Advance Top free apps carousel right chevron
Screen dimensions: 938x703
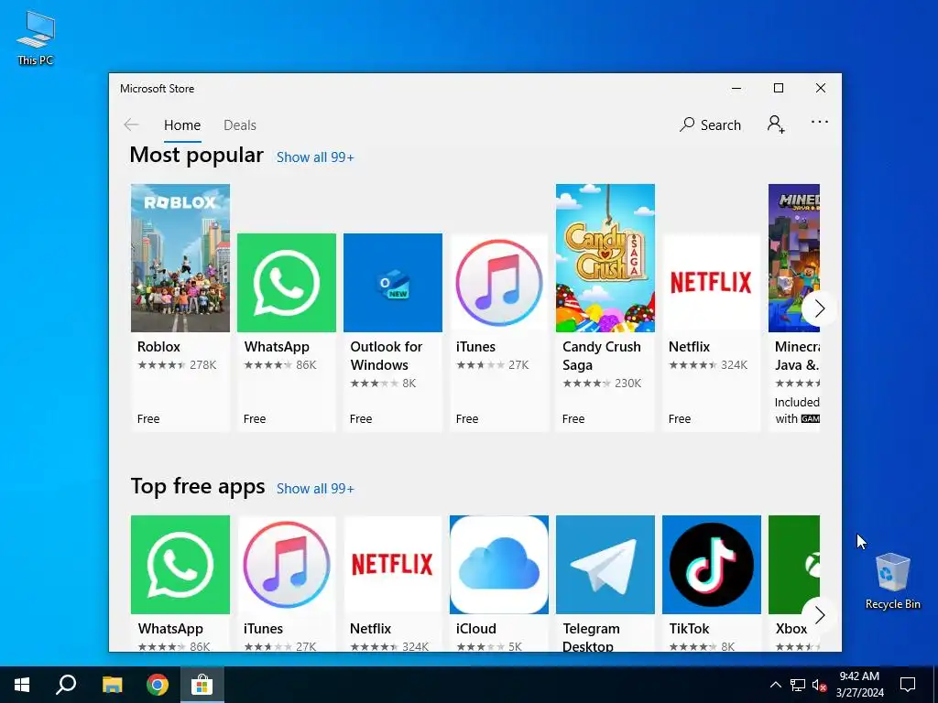[819, 614]
